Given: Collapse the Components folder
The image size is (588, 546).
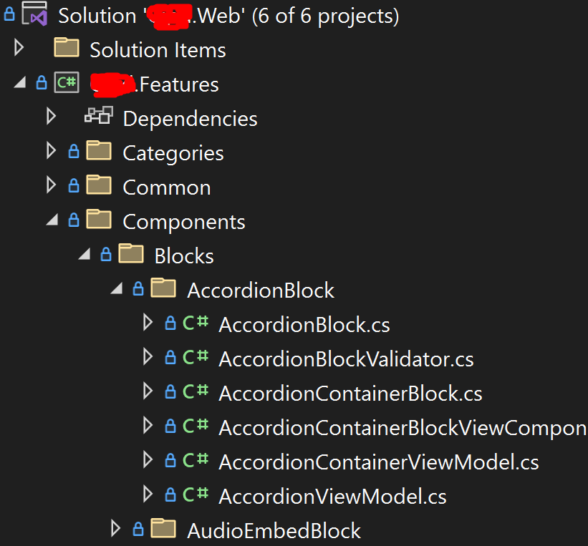Looking at the screenshot, I should click(x=51, y=221).
